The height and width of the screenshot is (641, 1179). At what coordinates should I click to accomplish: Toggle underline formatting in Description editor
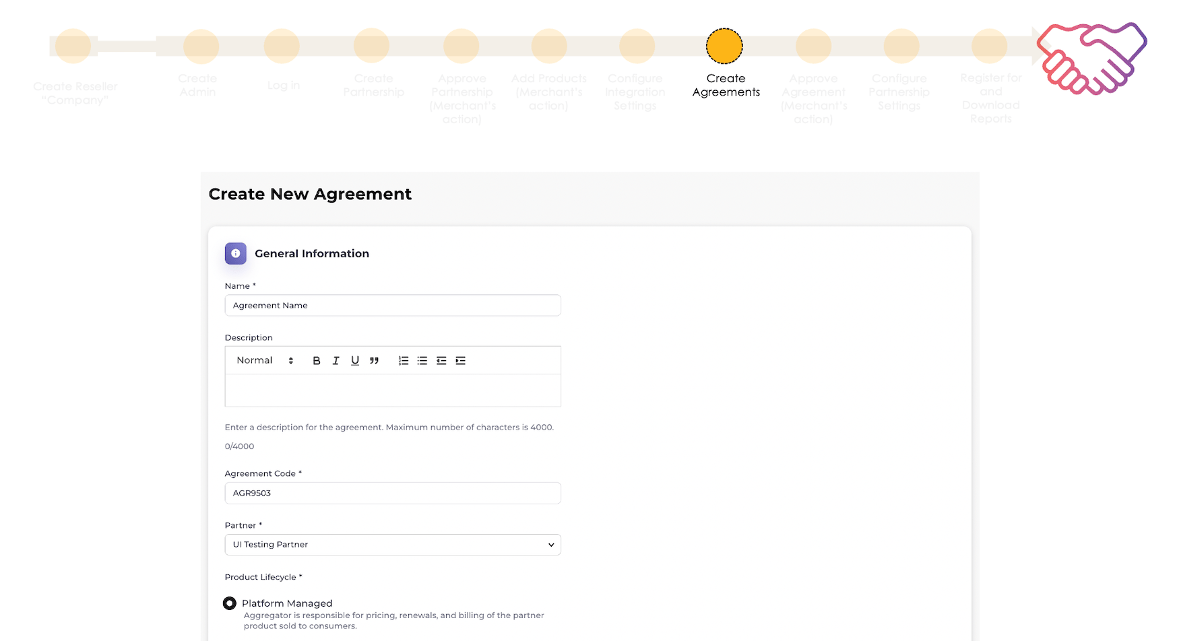point(355,361)
